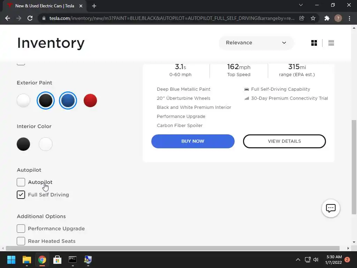
Task: Click the Tesla tab title
Action: pyautogui.click(x=45, y=6)
